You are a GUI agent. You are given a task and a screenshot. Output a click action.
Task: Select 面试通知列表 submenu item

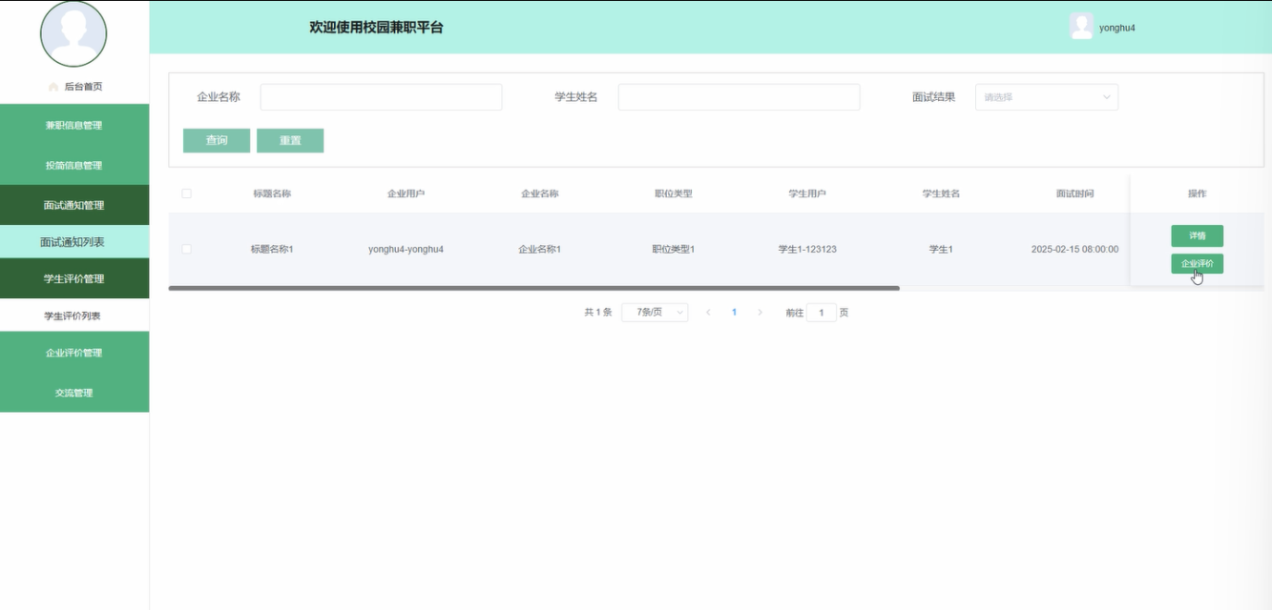[x=74, y=242]
